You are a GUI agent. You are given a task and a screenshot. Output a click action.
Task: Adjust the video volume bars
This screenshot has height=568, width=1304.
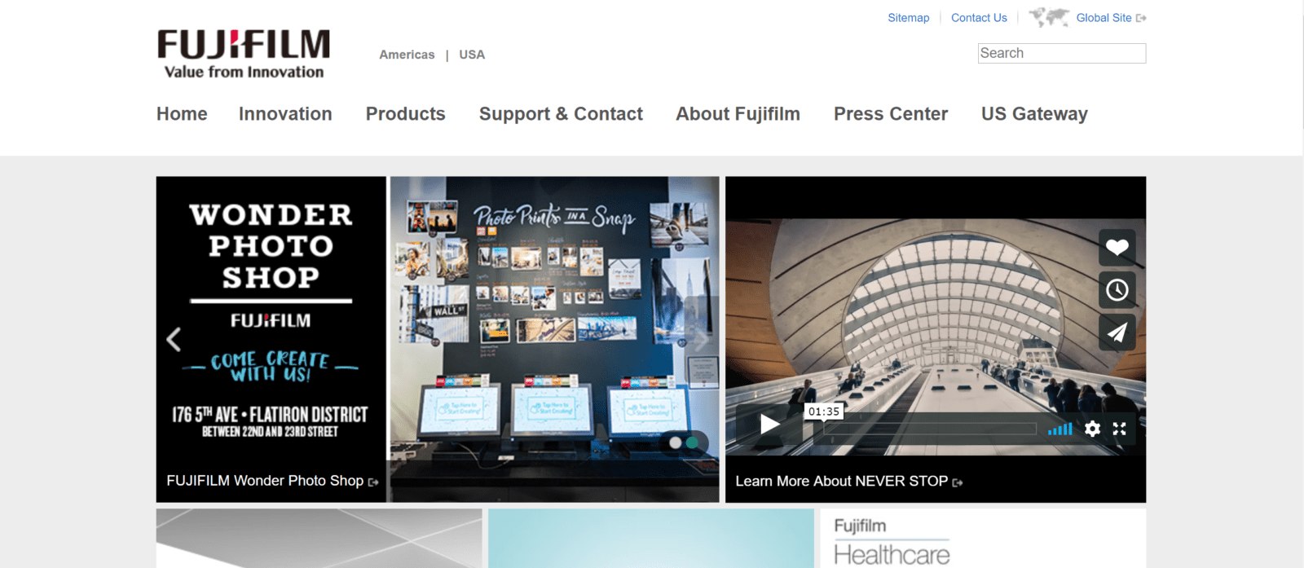click(x=1059, y=429)
